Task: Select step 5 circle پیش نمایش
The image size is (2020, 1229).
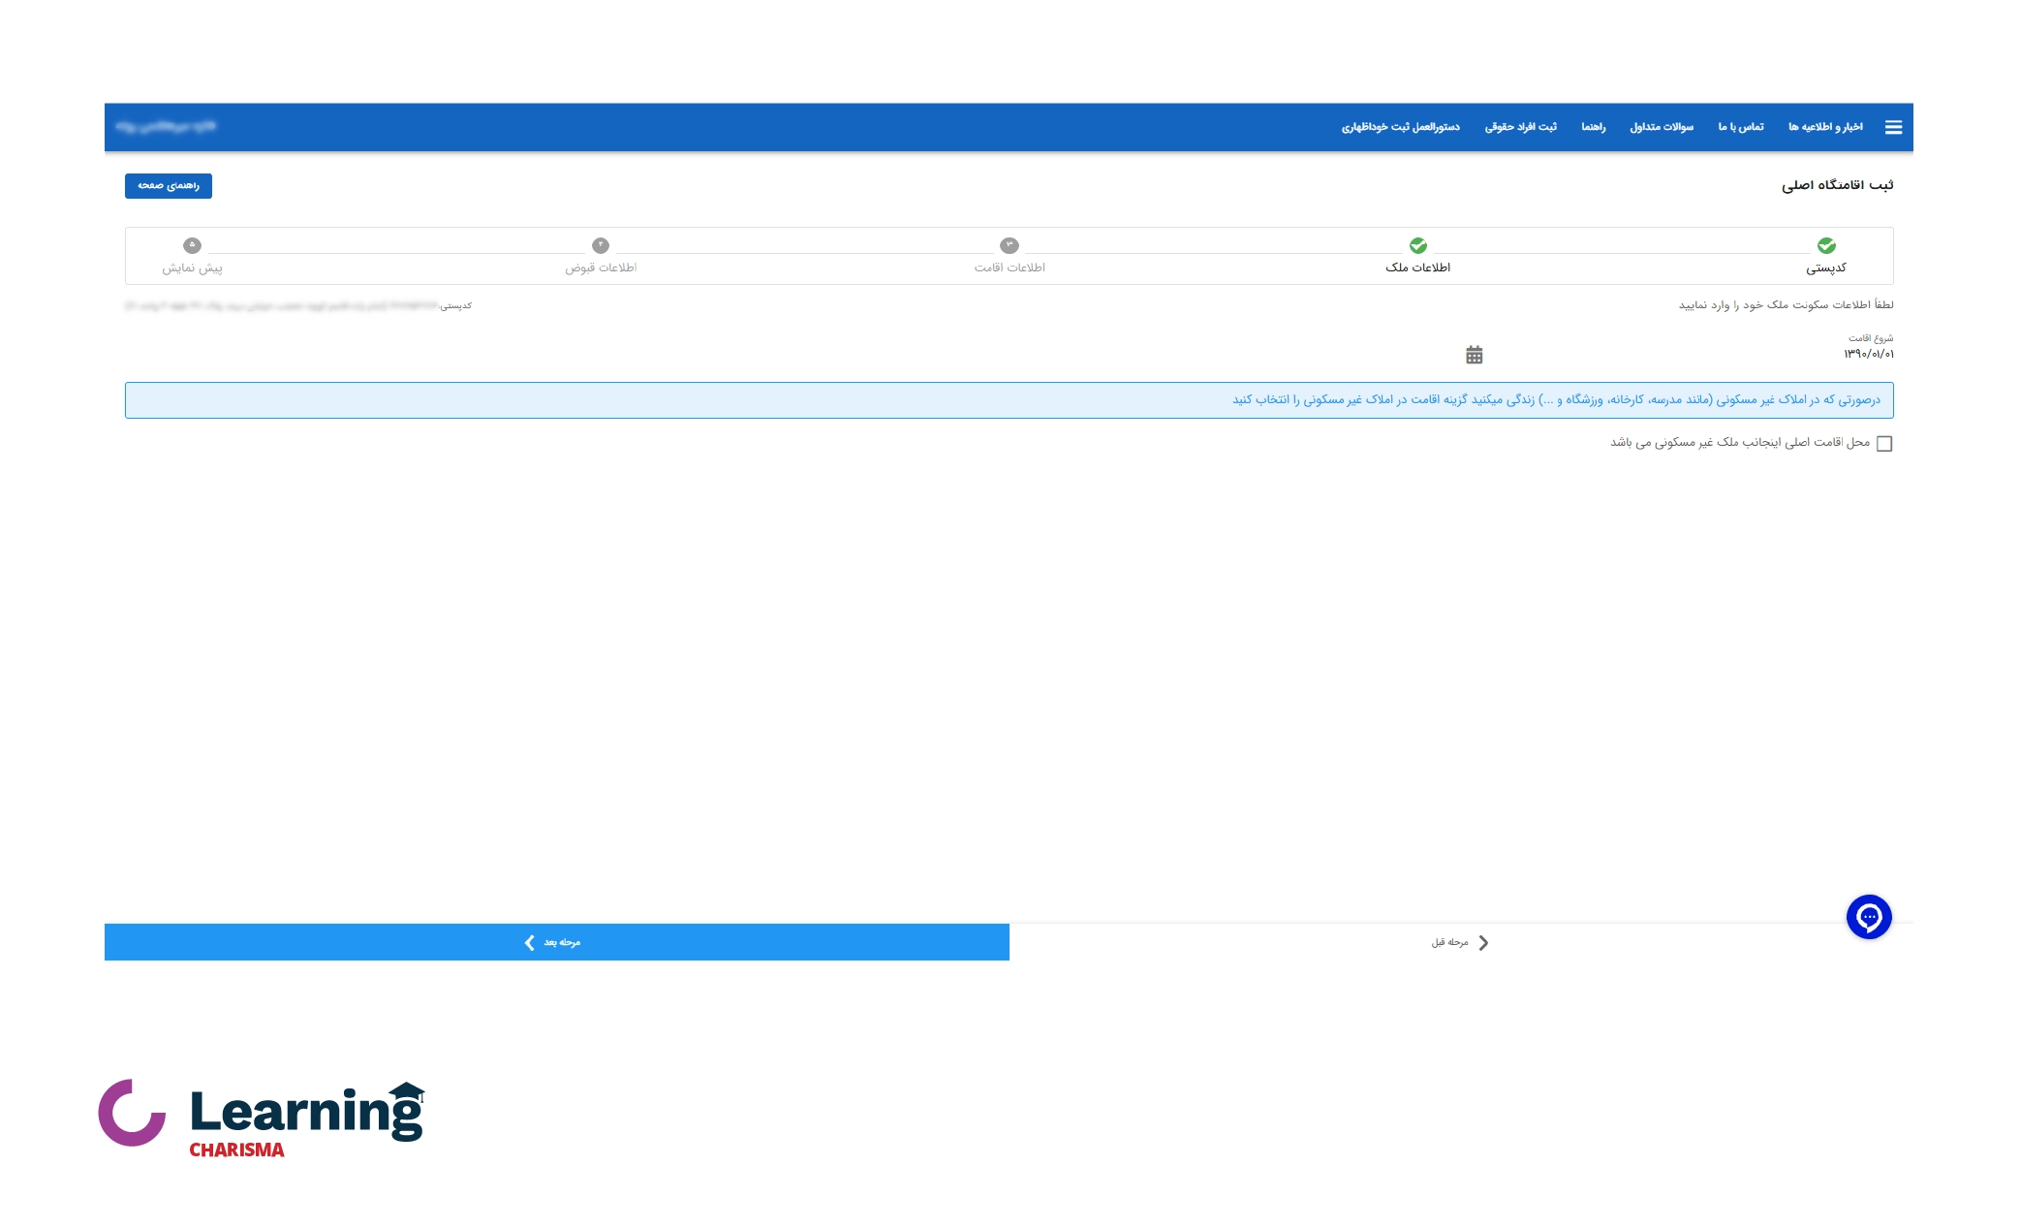Action: (x=192, y=245)
